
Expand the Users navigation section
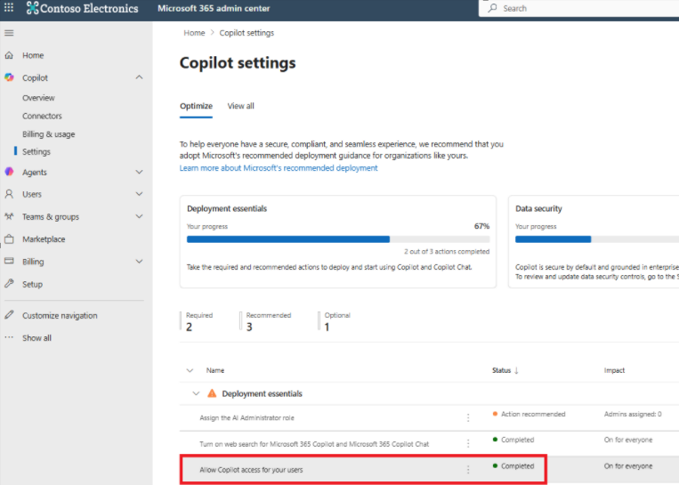pyautogui.click(x=139, y=194)
